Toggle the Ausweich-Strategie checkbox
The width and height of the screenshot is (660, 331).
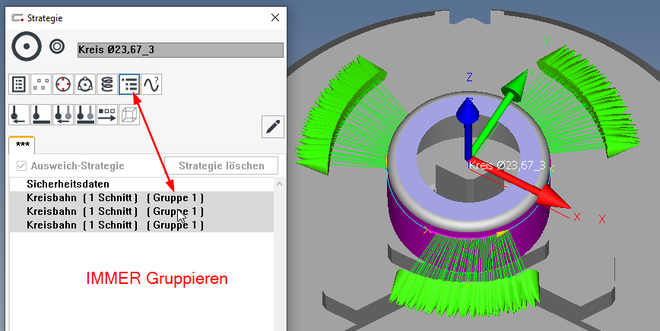(x=22, y=165)
